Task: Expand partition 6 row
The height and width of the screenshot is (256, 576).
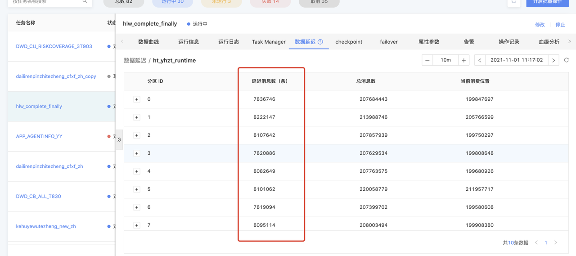Action: (x=137, y=207)
